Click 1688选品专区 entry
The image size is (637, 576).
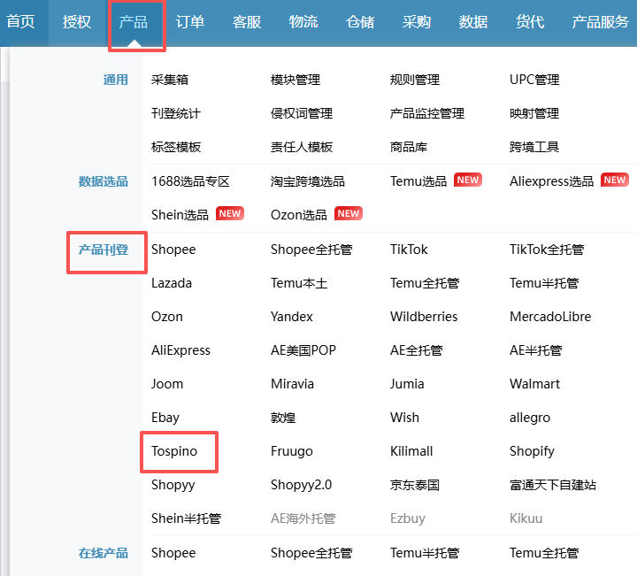tap(190, 180)
